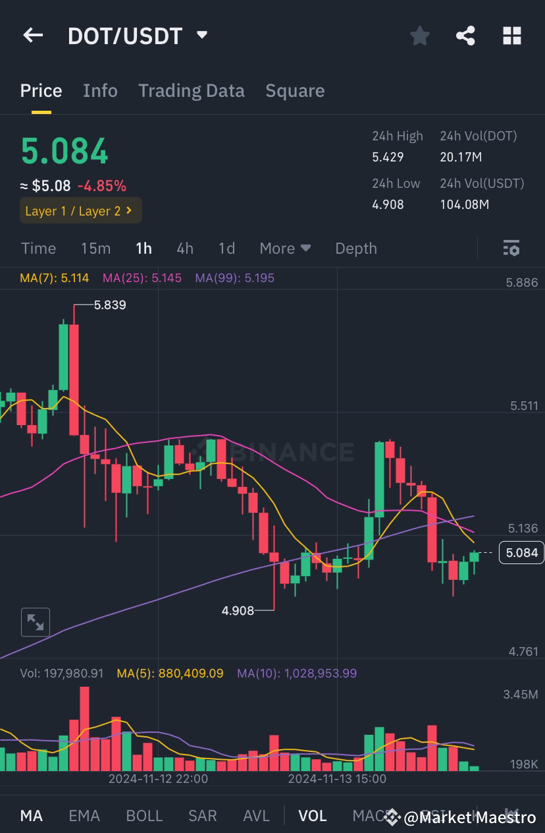Screen dimensions: 545x833
Task: Expand the More timeframe dropdown
Action: click(285, 248)
